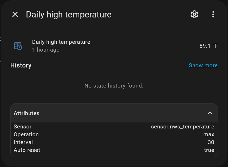Click the Interval value 30
This screenshot has height=167, width=228.
coord(211,142)
